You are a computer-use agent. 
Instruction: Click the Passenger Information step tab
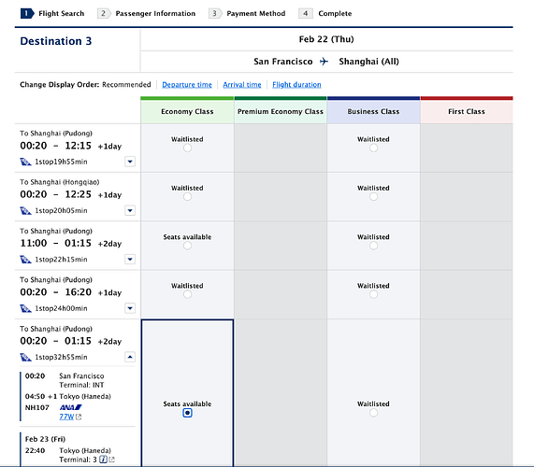tap(147, 14)
